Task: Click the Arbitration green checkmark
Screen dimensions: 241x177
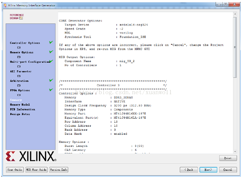Action: pos(51,80)
